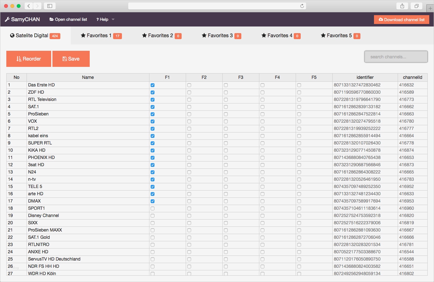Open the channel list via the header button
Viewport: 434px width, 282px height.
coord(68,19)
